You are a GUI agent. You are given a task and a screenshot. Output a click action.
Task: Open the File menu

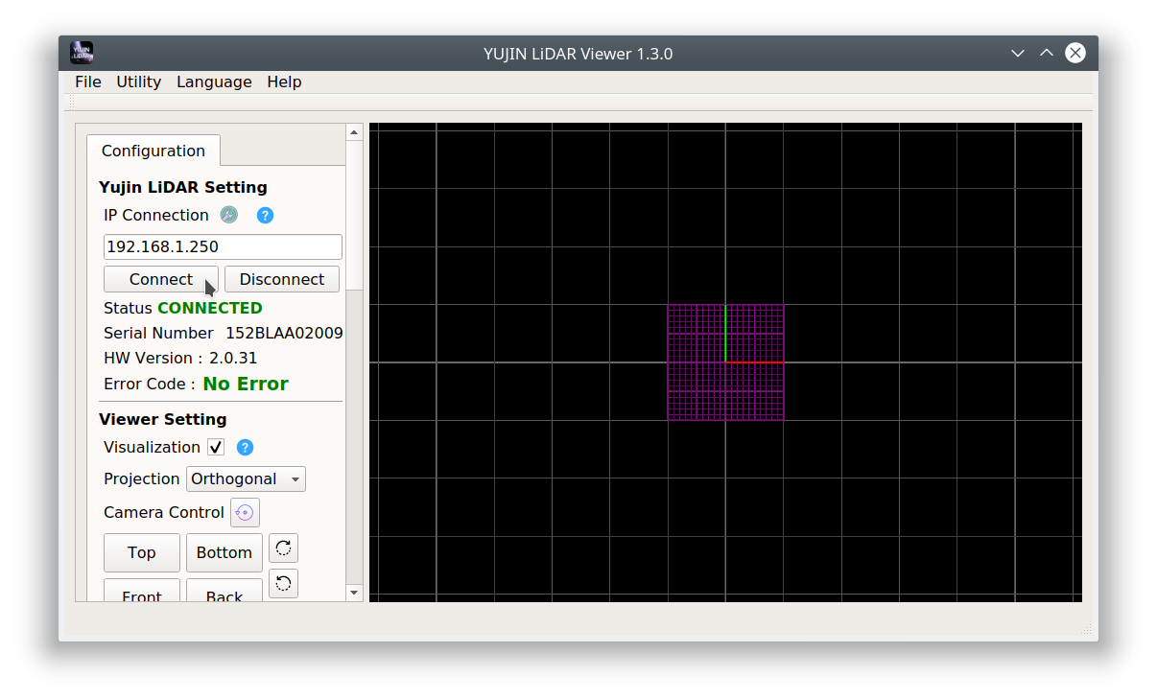pyautogui.click(x=88, y=82)
